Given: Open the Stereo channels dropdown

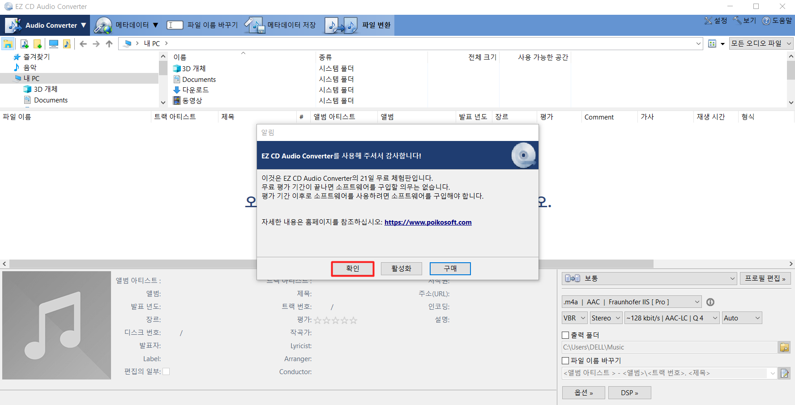Looking at the screenshot, I should coord(606,318).
